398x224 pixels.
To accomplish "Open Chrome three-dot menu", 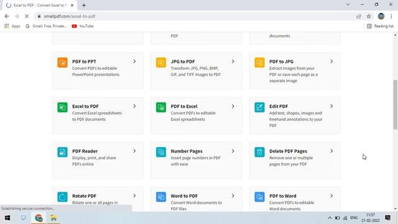I will pyautogui.click(x=391, y=16).
